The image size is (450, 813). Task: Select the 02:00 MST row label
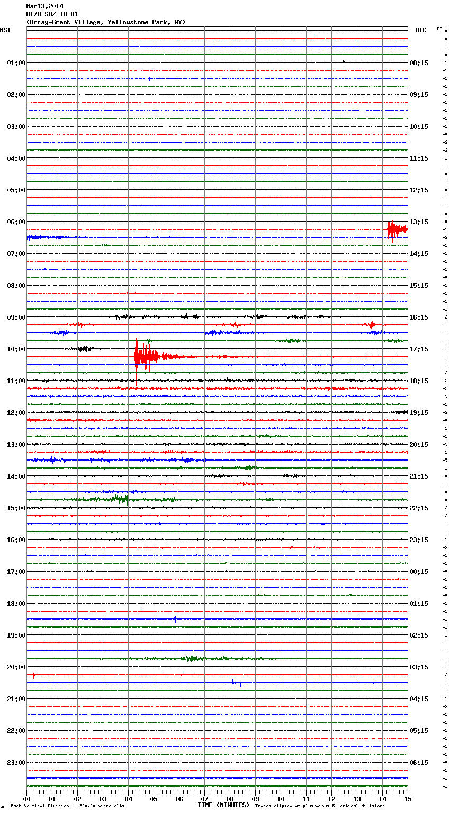point(16,95)
